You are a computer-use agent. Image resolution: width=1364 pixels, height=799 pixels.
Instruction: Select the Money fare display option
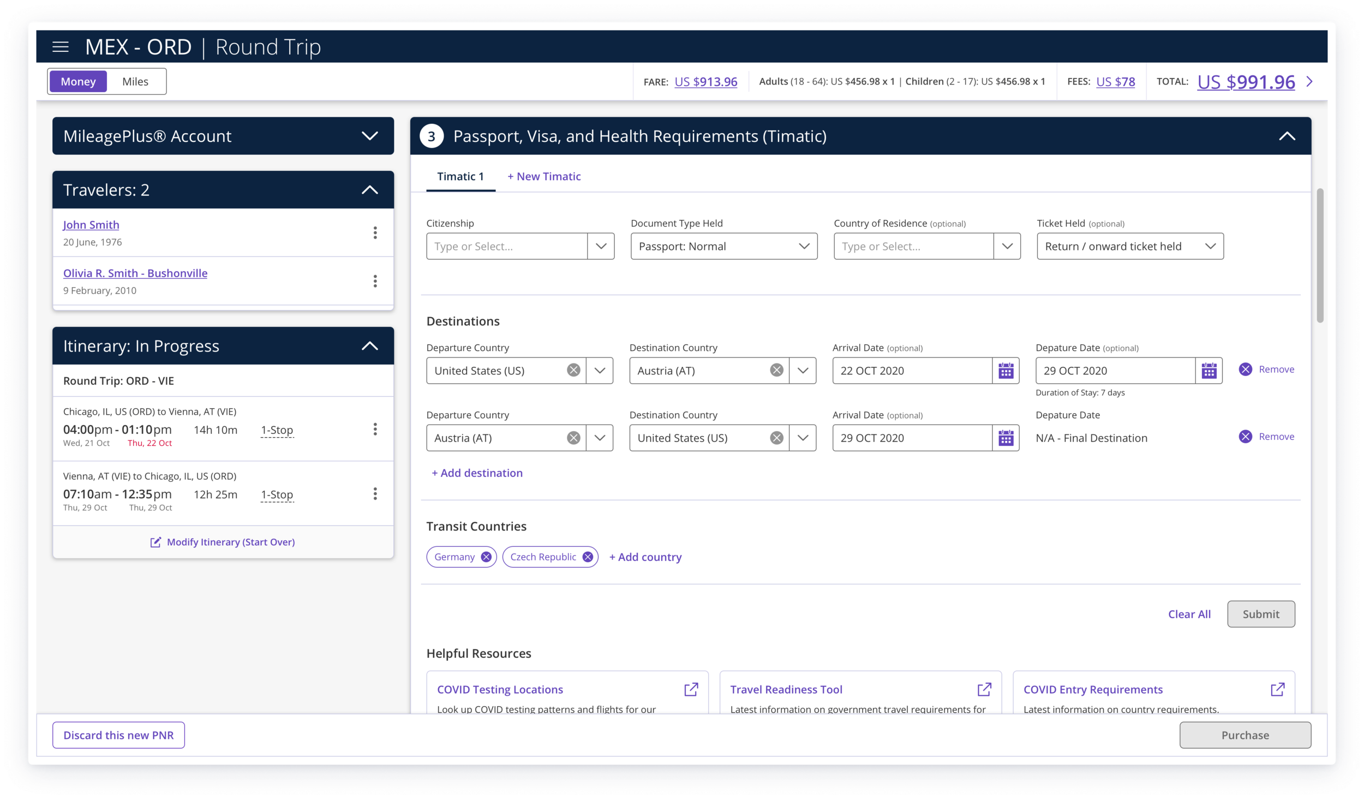pyautogui.click(x=78, y=82)
